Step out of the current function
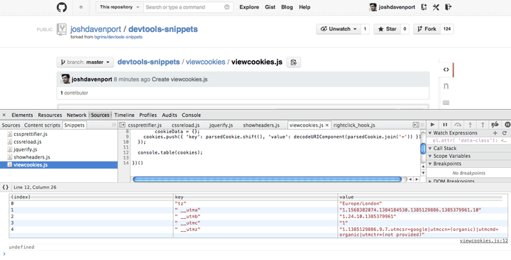The height and width of the screenshot is (260, 511). coord(483,125)
